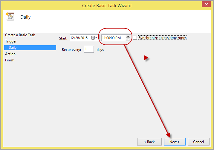Decrease start time with down spinner arrow

click(128, 39)
